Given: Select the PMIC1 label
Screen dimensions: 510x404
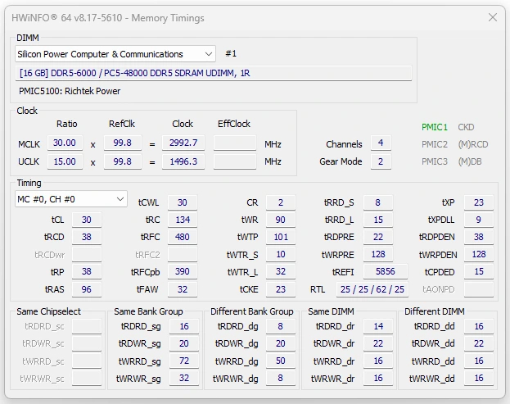Looking at the screenshot, I should (434, 127).
